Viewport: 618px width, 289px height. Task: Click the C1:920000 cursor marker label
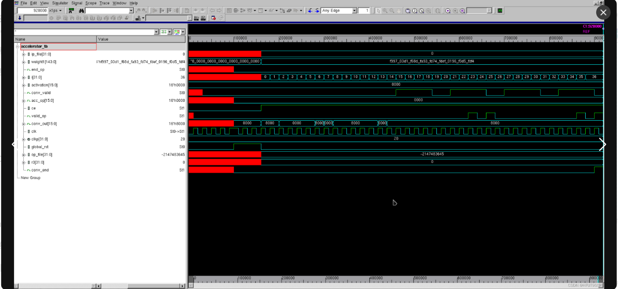point(592,26)
